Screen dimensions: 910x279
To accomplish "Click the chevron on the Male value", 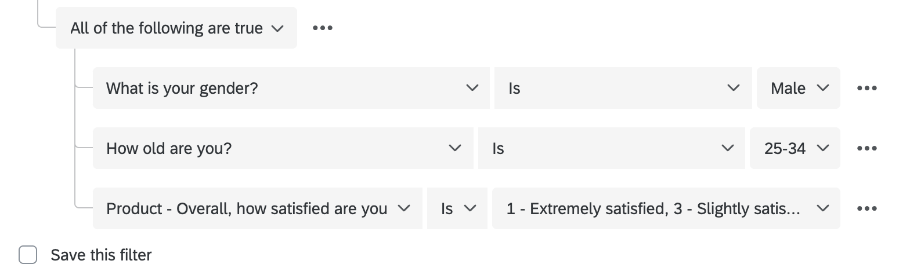I will tap(823, 88).
